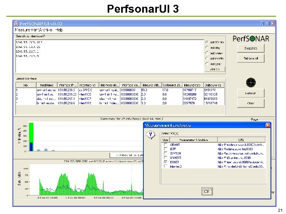The image size is (286, 214).
Task: Click the Use column header in dialog
Action: [165, 140]
